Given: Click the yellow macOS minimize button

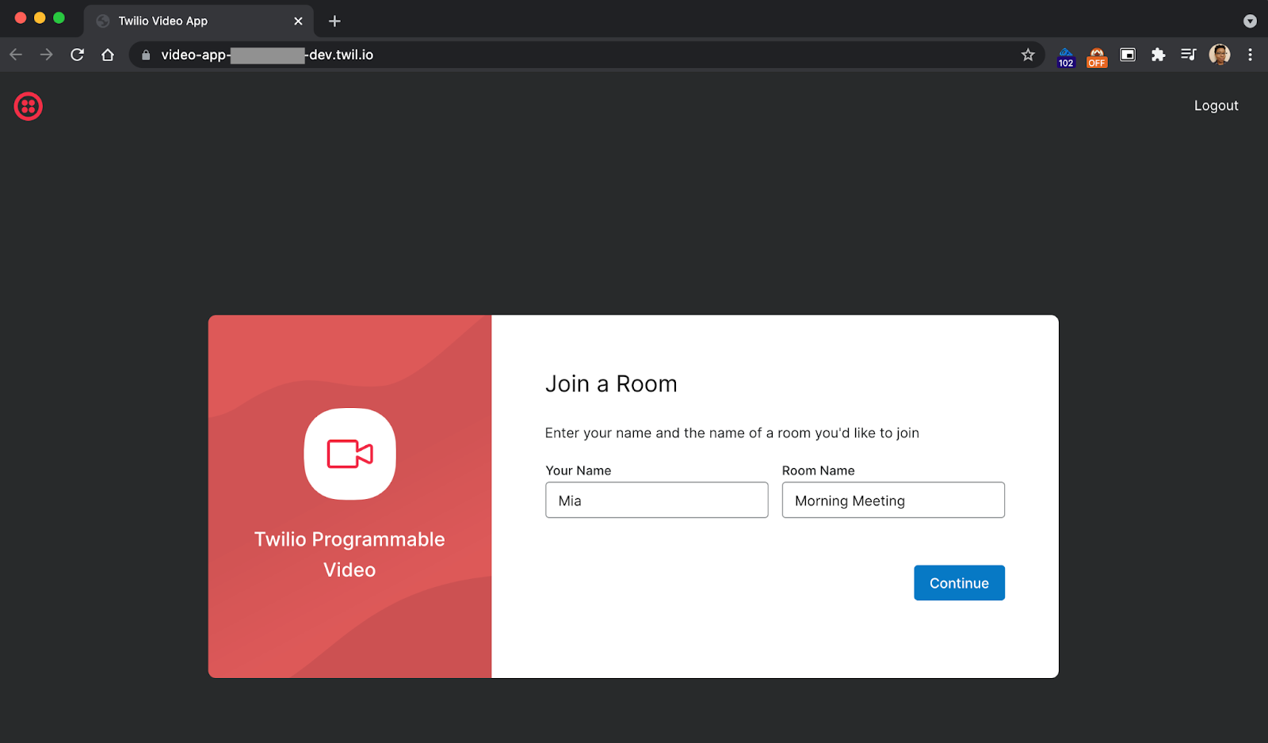Looking at the screenshot, I should [40, 17].
